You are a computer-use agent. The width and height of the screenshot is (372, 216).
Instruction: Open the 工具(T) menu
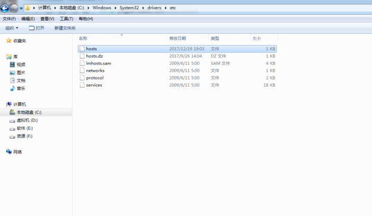tap(67, 18)
